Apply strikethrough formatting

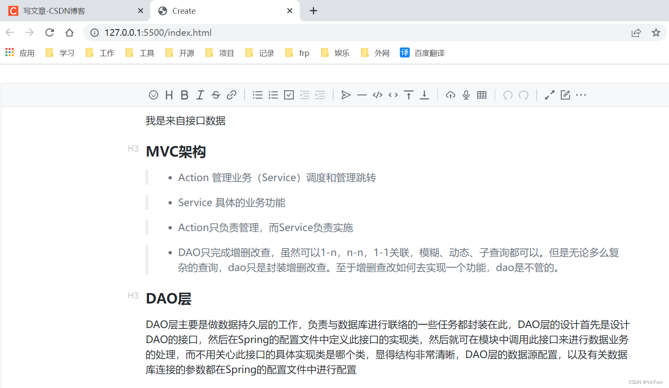(x=216, y=95)
